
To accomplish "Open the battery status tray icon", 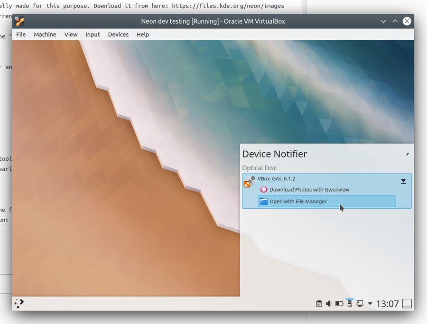I will 339,304.
